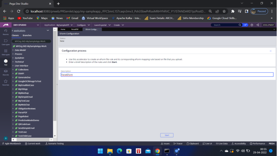Select the GoogleOCRImageToText class
The width and height of the screenshot is (277, 156).
(29, 82)
